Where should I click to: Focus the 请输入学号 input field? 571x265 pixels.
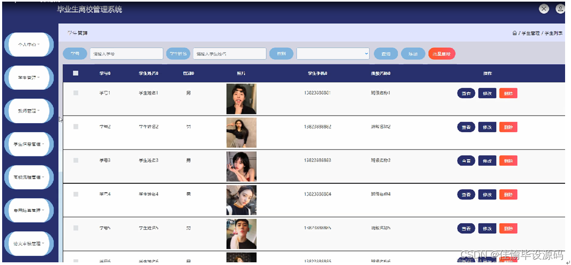click(126, 54)
